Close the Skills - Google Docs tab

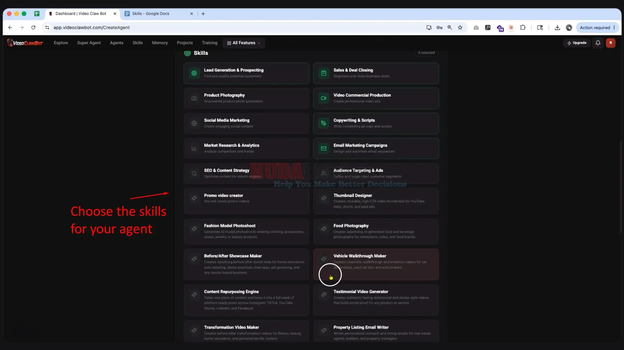(192, 14)
